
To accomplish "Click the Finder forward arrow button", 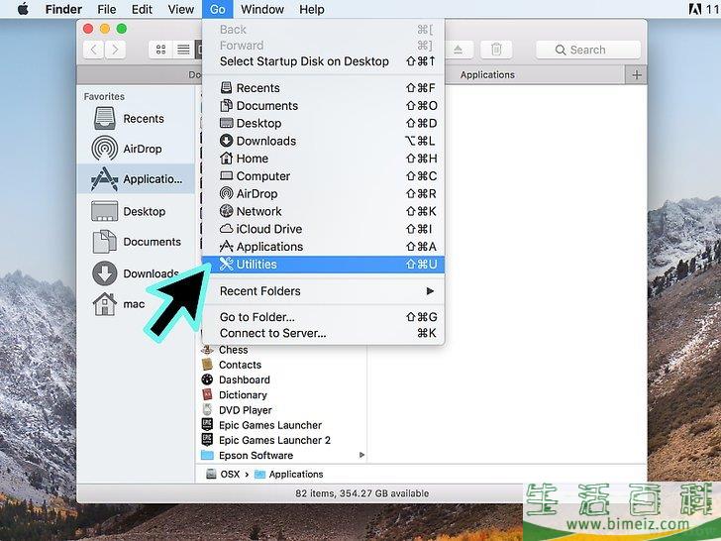I will click(x=115, y=50).
